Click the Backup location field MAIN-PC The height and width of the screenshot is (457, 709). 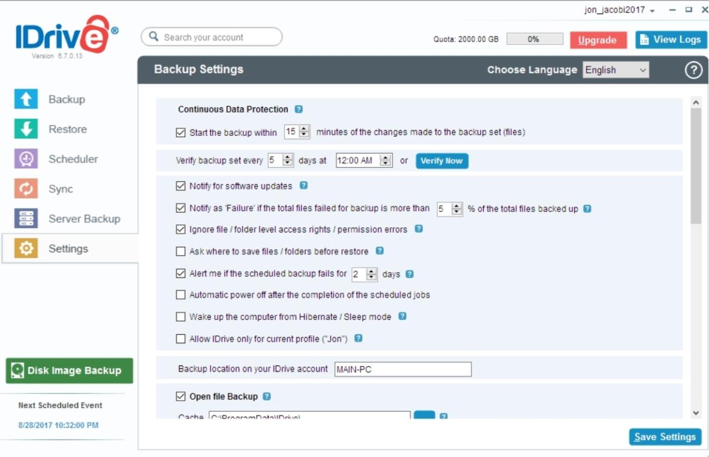[x=403, y=370]
